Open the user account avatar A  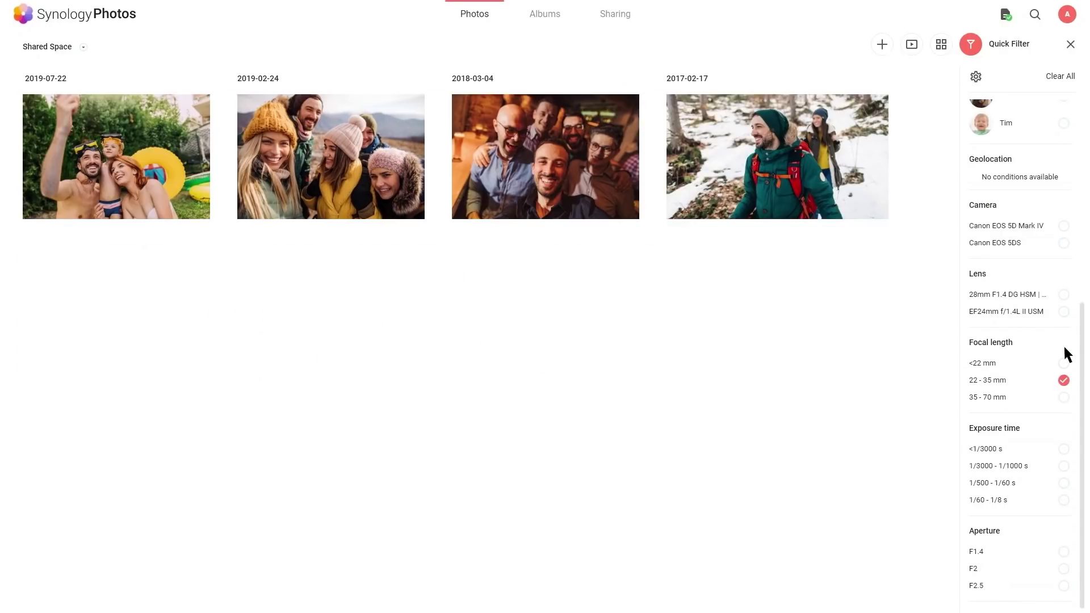[x=1067, y=14]
